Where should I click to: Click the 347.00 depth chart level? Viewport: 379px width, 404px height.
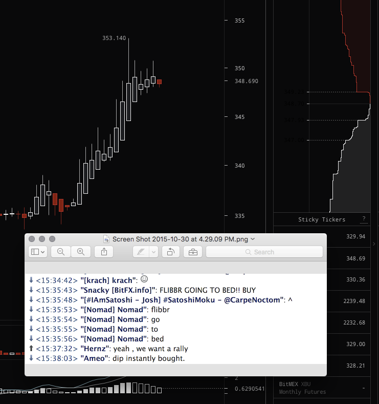pyautogui.click(x=294, y=140)
